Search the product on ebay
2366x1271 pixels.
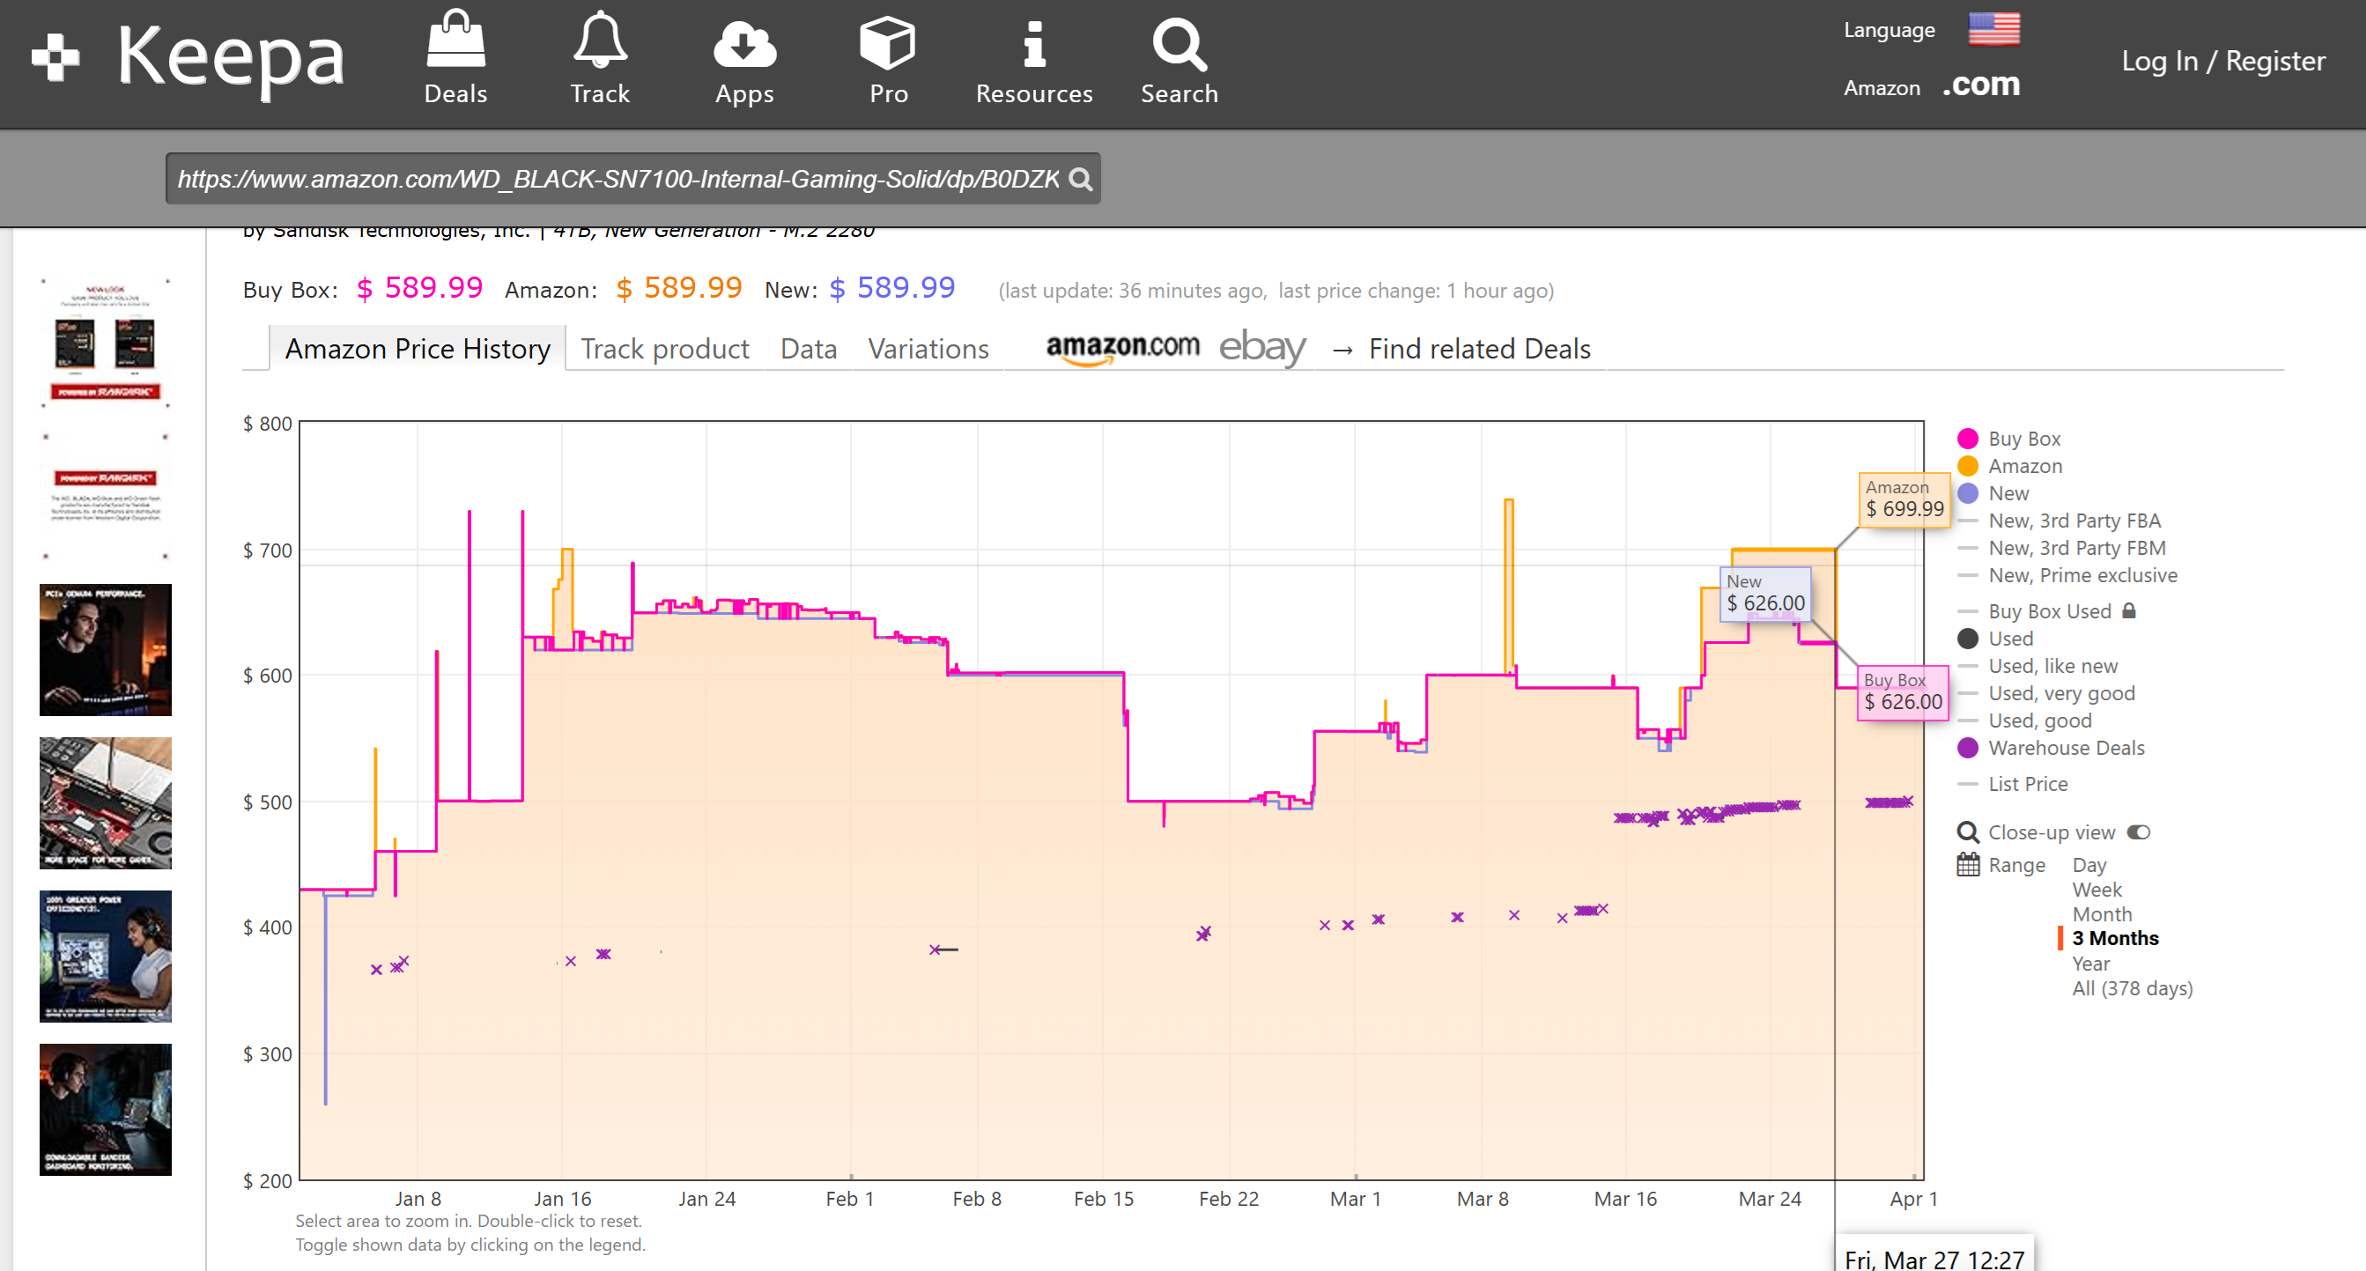click(x=1261, y=348)
